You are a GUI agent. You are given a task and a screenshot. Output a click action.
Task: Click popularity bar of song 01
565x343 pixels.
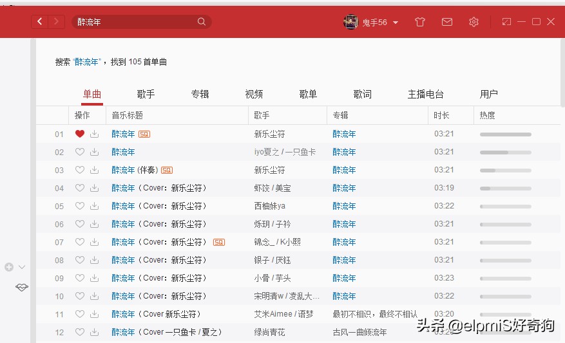click(506, 134)
